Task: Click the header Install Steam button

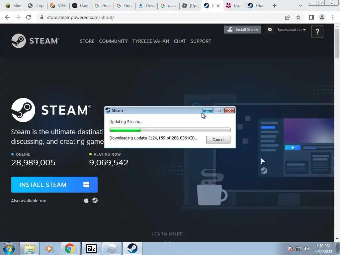Action: pos(242,30)
